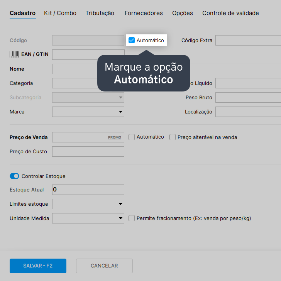Switch to the Cadastro tab

click(22, 13)
